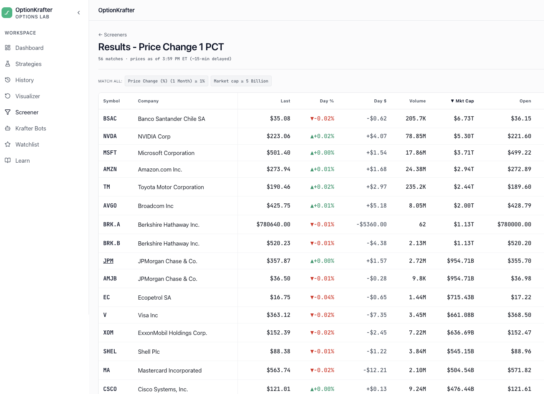
Task: Open the BRK.B symbol
Action: (112, 243)
